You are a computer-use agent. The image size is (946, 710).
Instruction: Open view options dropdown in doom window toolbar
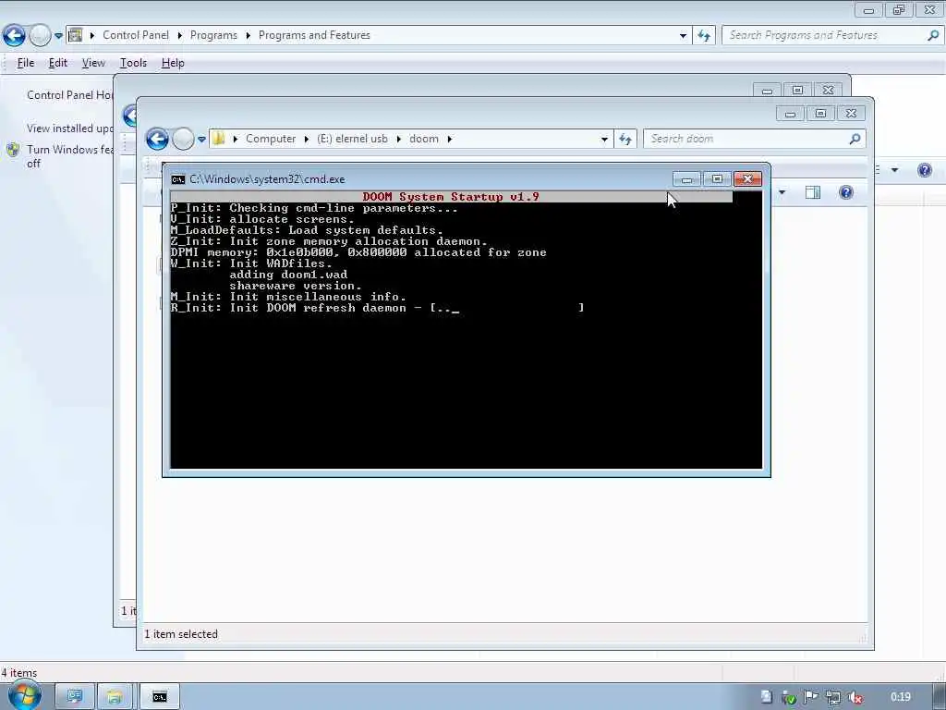[782, 192]
